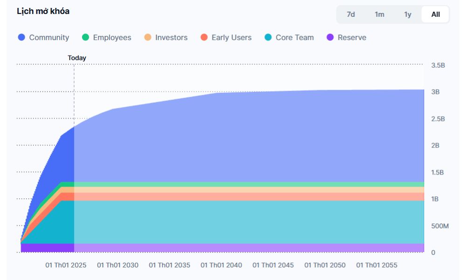Toggle Early Users series label

click(231, 38)
